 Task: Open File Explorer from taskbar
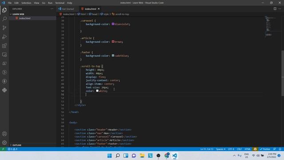[x=142, y=156]
